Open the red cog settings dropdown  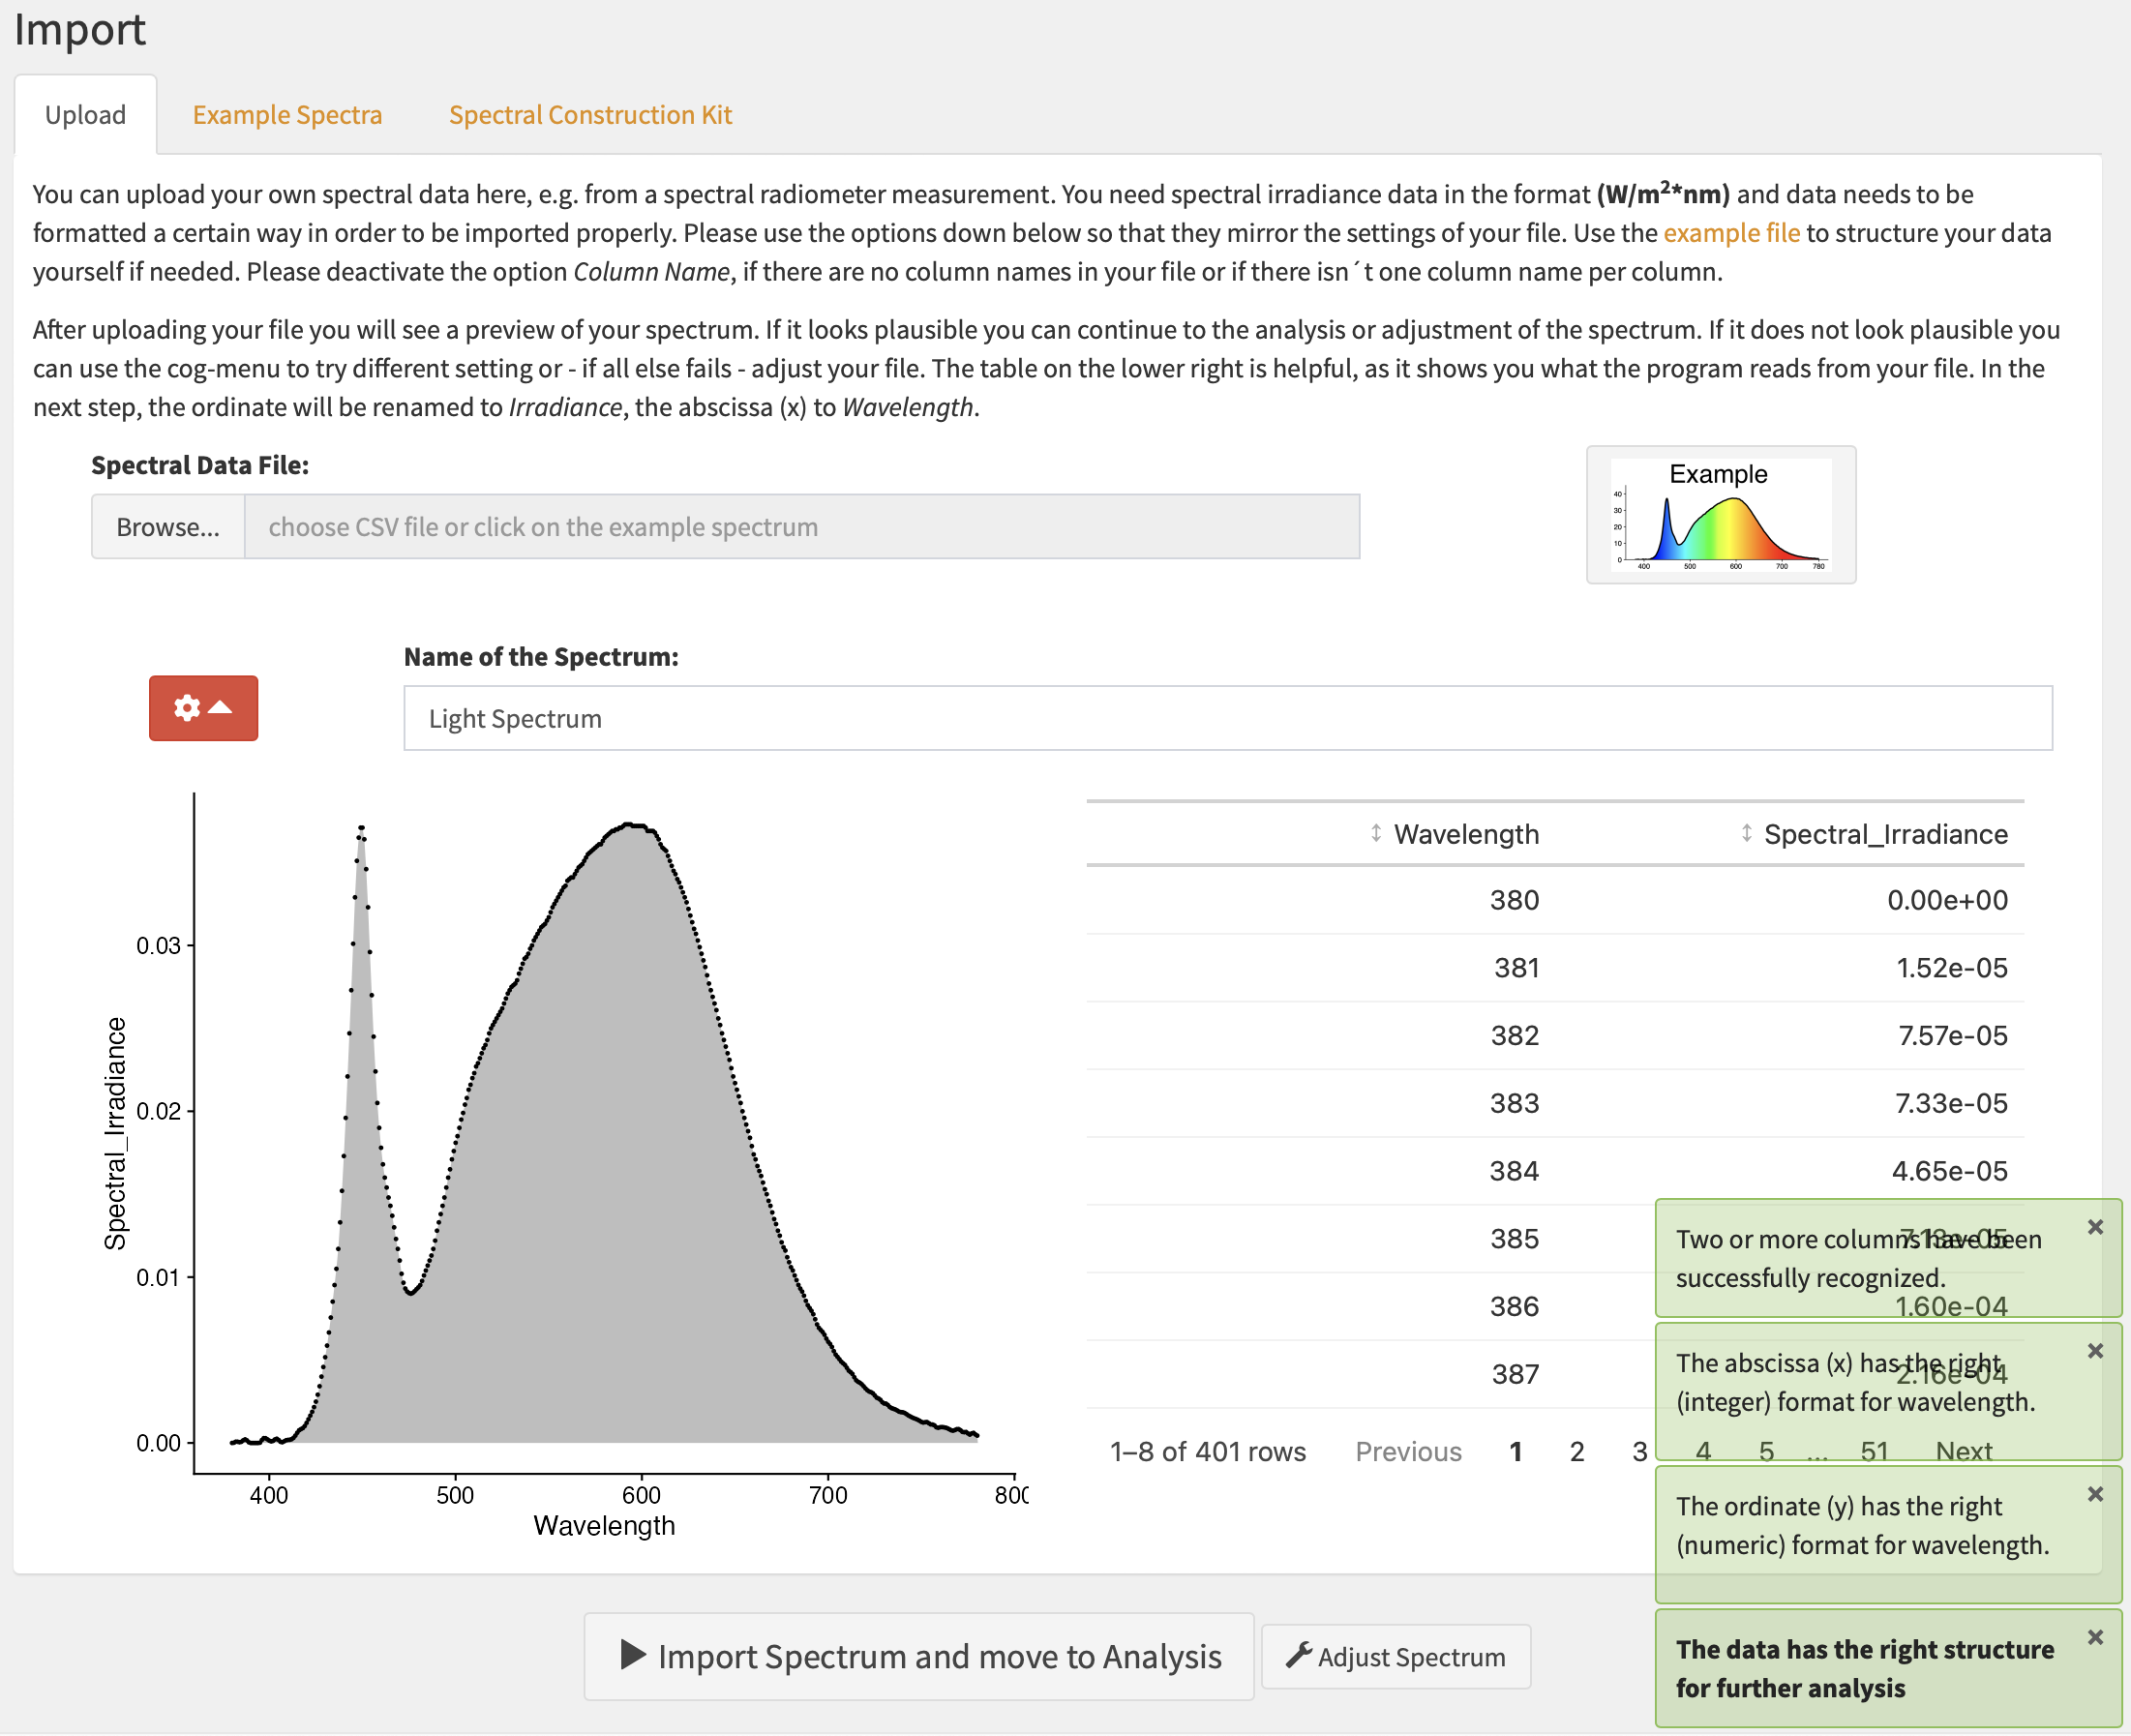click(203, 708)
